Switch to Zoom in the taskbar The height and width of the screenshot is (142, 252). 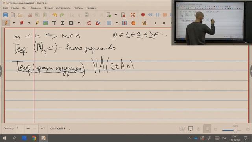tap(24, 138)
